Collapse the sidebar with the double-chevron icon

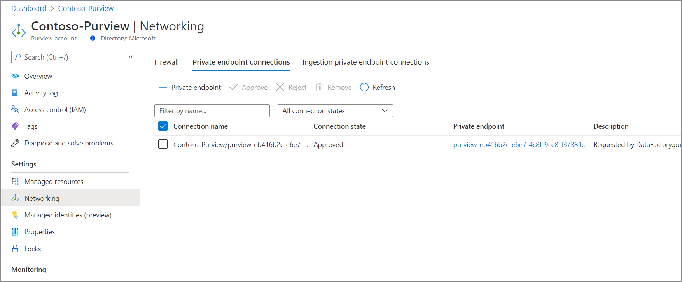click(131, 57)
